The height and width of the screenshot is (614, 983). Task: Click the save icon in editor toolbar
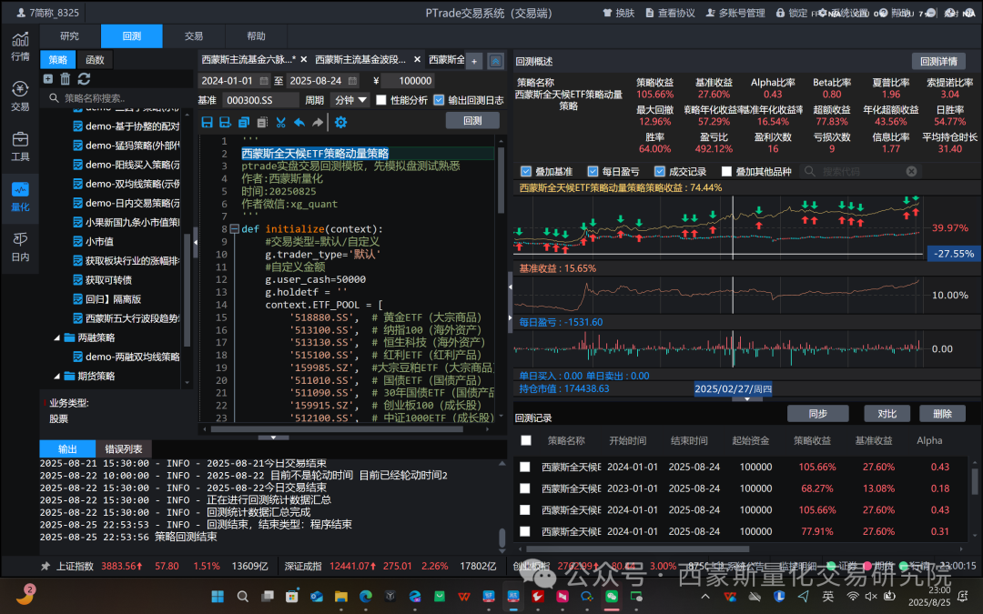pyautogui.click(x=207, y=122)
